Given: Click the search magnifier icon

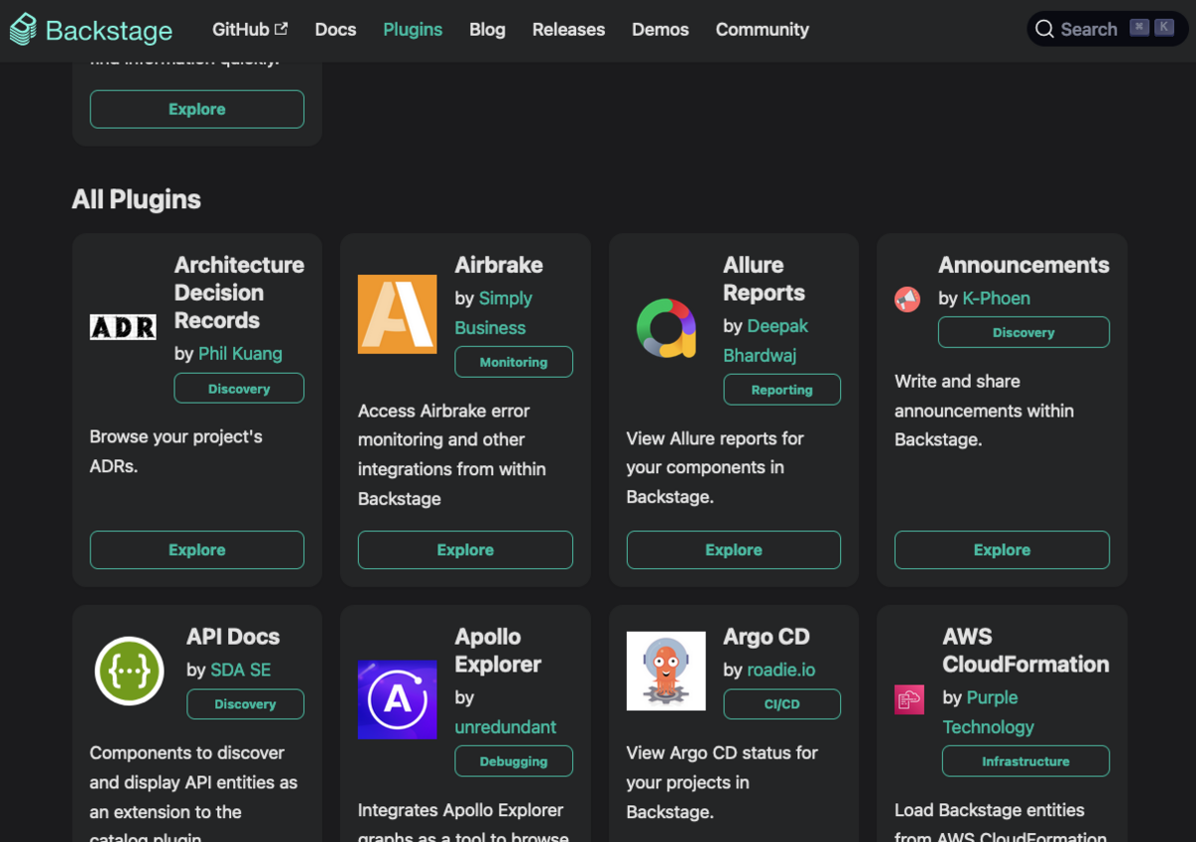Looking at the screenshot, I should (x=1045, y=29).
